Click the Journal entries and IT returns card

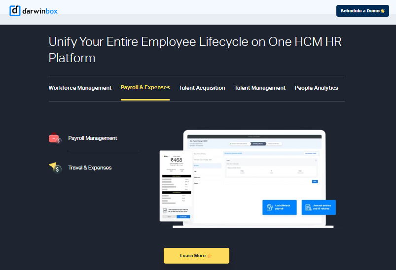click(319, 207)
